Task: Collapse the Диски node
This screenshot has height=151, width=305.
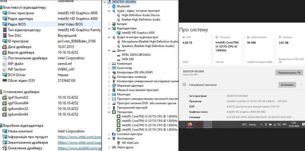Action: pyautogui.click(x=109, y=50)
